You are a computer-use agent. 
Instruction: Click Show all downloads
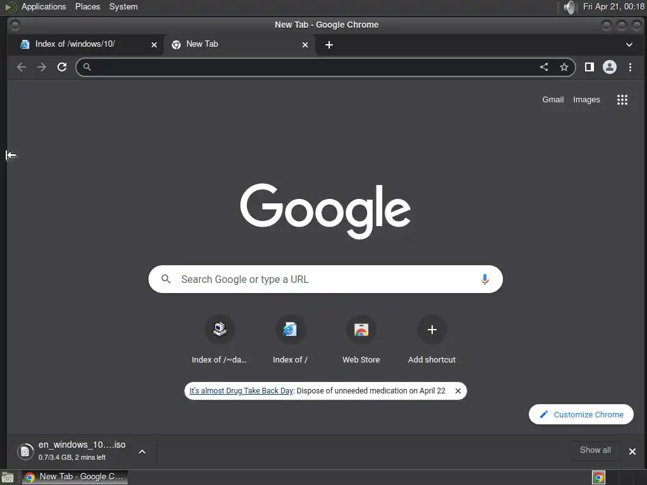point(595,450)
